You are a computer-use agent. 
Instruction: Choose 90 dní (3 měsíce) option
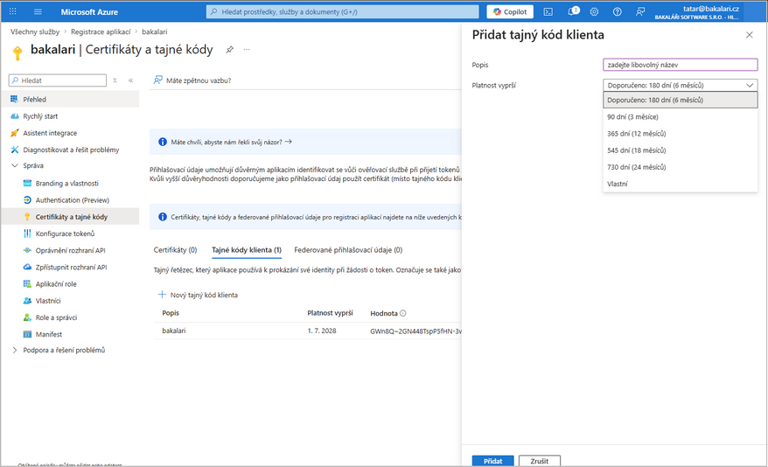click(680, 117)
